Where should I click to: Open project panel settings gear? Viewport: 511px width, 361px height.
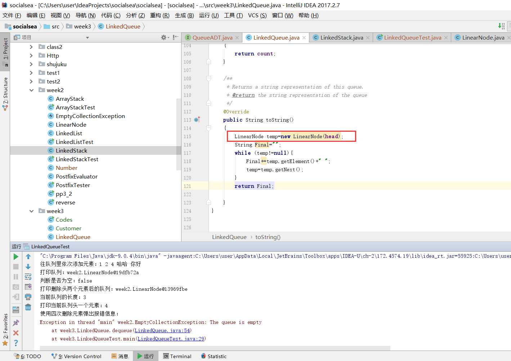(165, 37)
